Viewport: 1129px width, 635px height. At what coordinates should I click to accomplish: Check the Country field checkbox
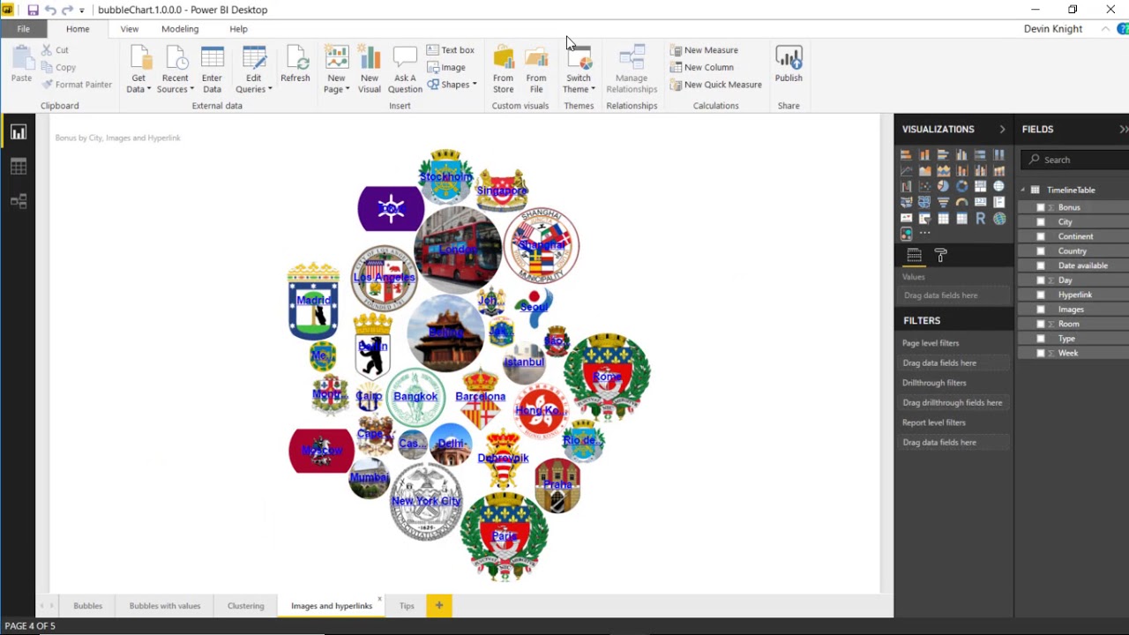(x=1041, y=251)
